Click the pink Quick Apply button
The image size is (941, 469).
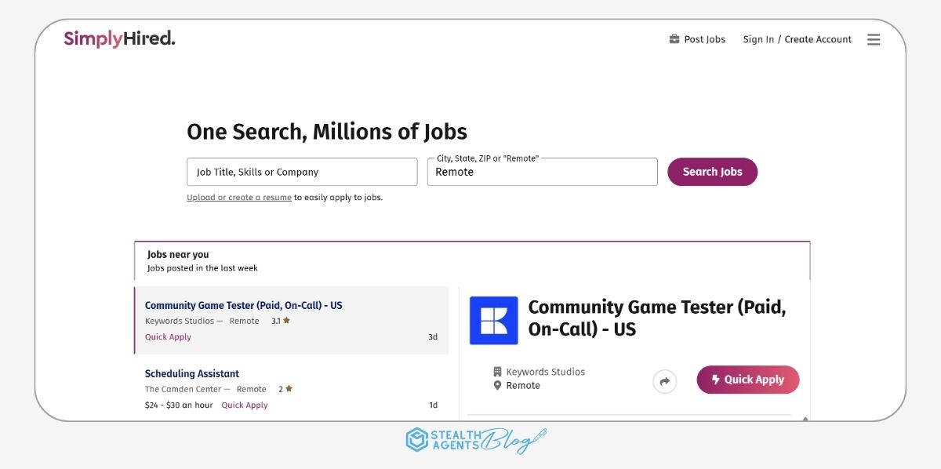[x=747, y=380]
